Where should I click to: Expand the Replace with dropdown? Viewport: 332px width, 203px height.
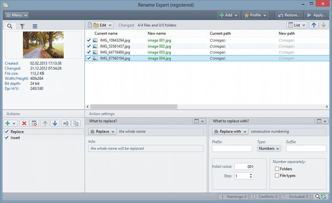[230, 132]
